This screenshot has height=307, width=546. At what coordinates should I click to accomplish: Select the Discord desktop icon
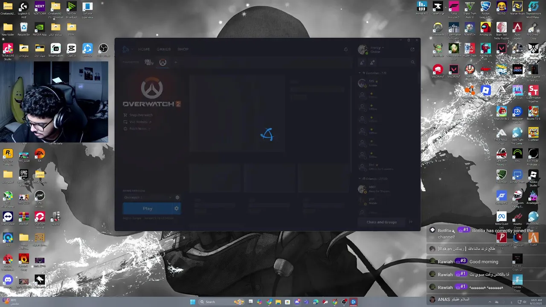click(x=8, y=282)
